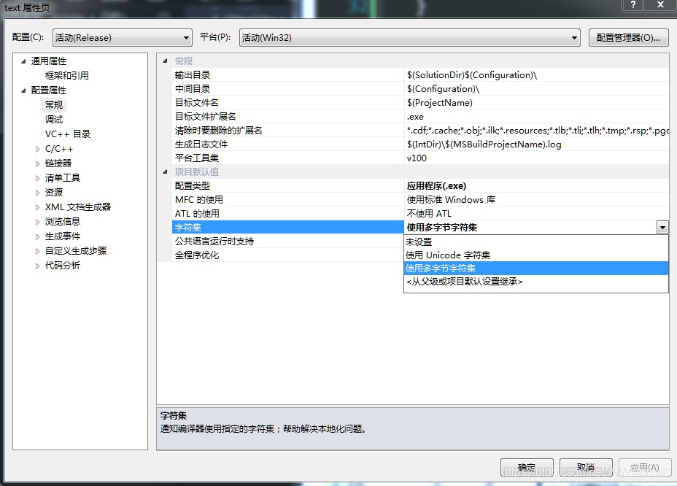The width and height of the screenshot is (677, 486).
Task: Select the 常规 tree item
Action: (x=54, y=105)
